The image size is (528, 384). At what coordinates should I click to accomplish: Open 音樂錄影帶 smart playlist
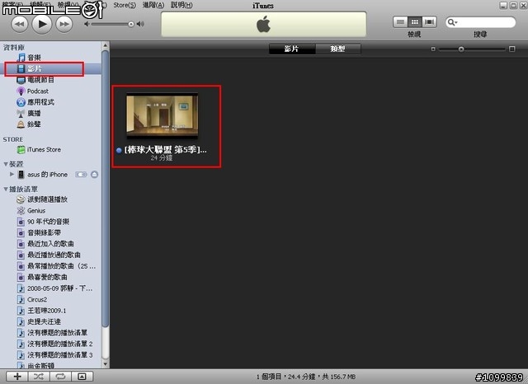point(39,232)
